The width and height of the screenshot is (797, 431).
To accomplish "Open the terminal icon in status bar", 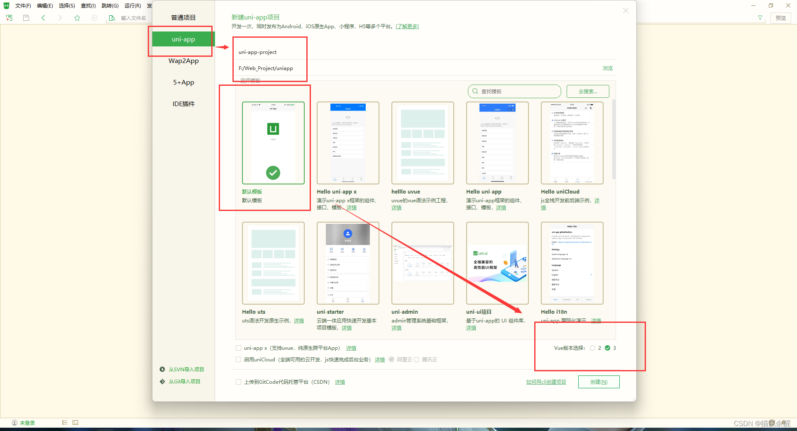I will point(76,423).
